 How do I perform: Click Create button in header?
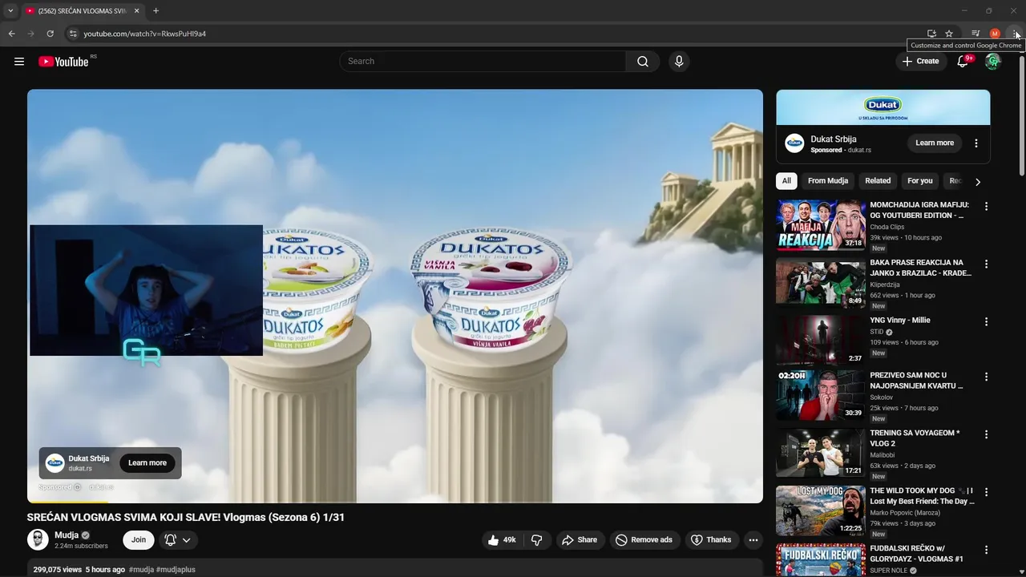920,62
